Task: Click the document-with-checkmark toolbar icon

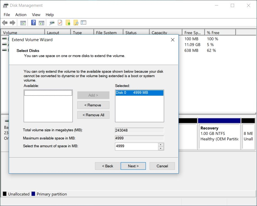Action: 60,22
